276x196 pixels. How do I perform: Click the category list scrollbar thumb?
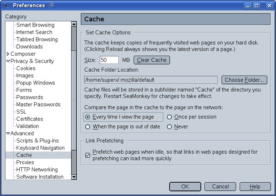[x=74, y=101]
